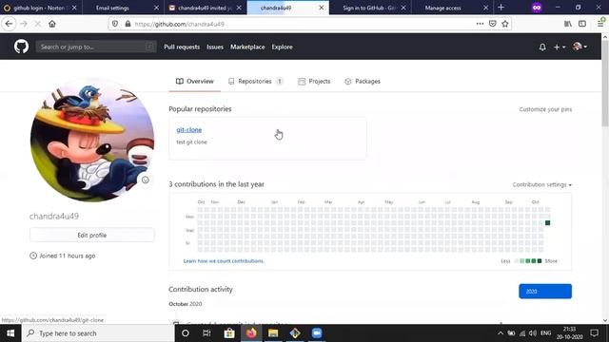609x342 pixels.
Task: Open Firefox hamburger application menu
Action: pyautogui.click(x=600, y=24)
